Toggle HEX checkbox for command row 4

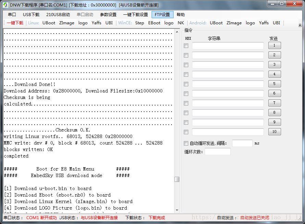186,75
